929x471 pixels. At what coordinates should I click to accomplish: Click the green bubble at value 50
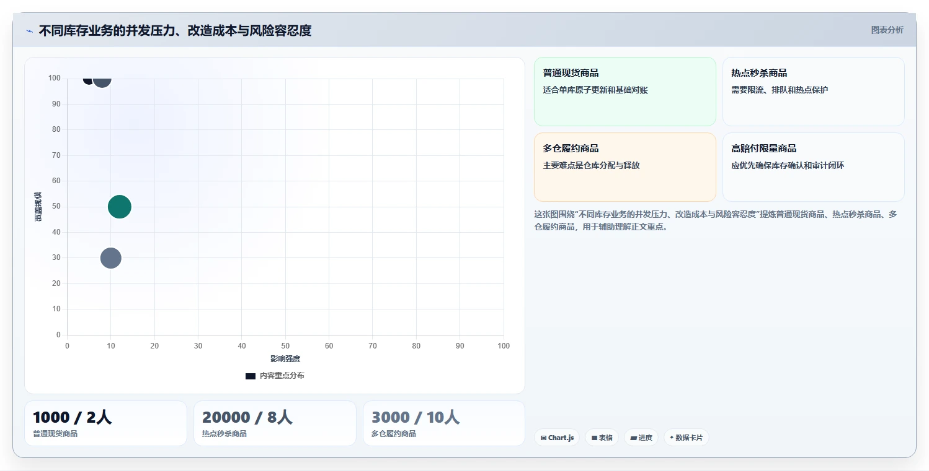[119, 207]
